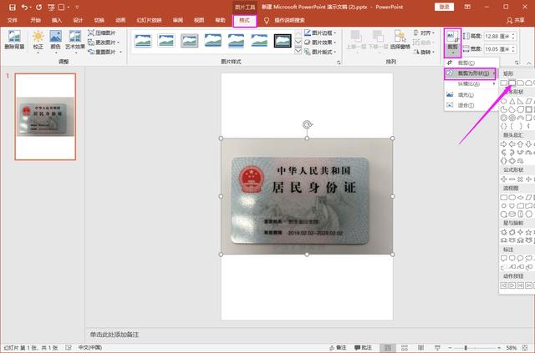
Task: Increase the height value using the spinner up arrow
Action: [513, 34]
